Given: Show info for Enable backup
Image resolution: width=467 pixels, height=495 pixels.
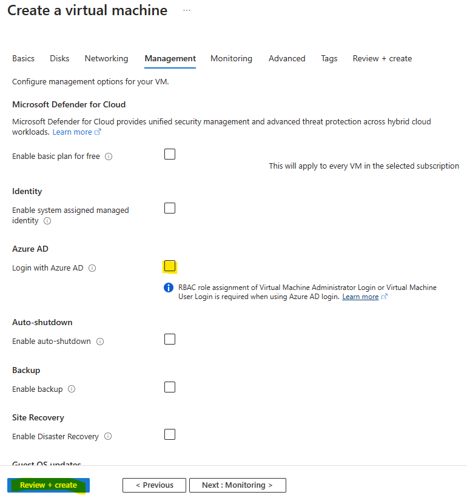Looking at the screenshot, I should (x=72, y=389).
